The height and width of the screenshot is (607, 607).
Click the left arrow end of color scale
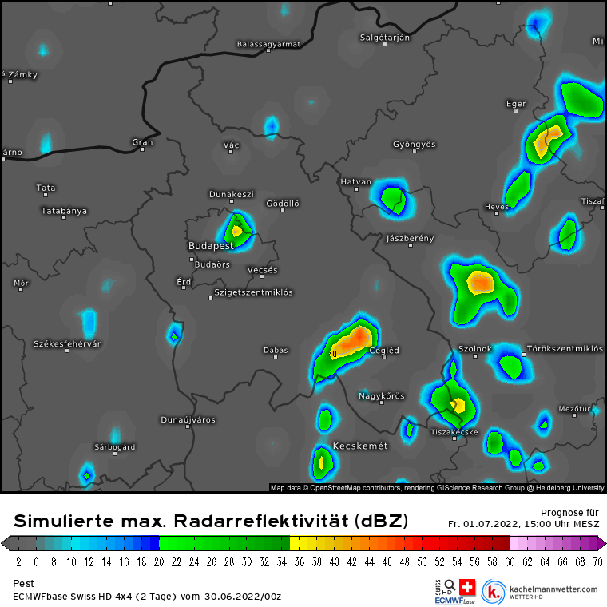tap(6, 544)
